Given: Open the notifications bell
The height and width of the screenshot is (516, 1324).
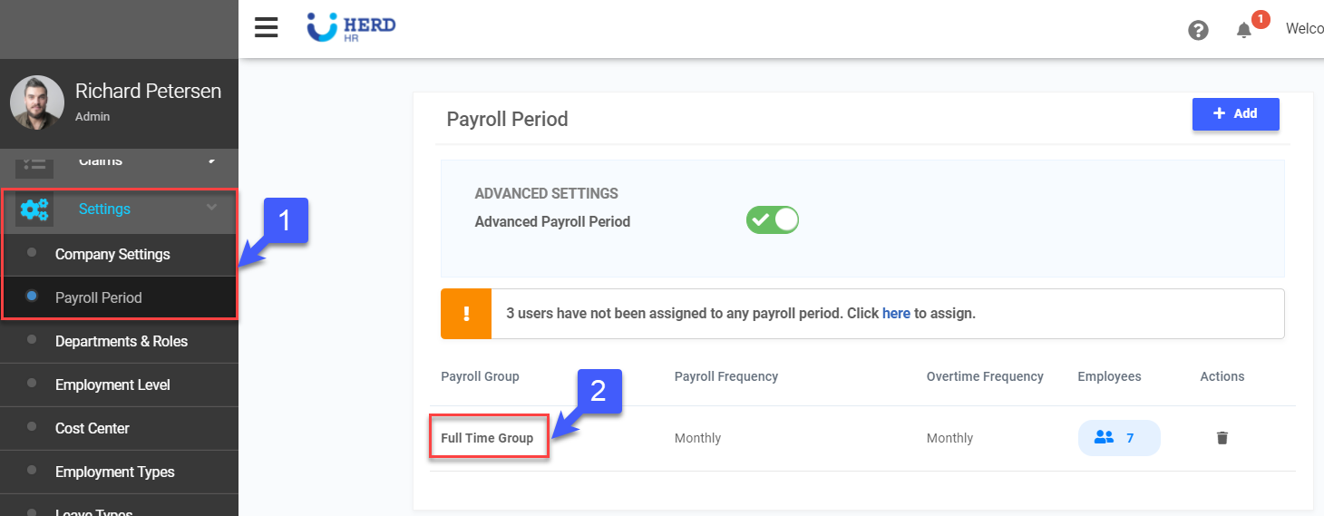Looking at the screenshot, I should pos(1243,30).
